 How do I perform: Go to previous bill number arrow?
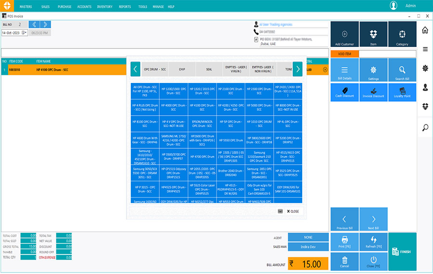click(x=34, y=24)
